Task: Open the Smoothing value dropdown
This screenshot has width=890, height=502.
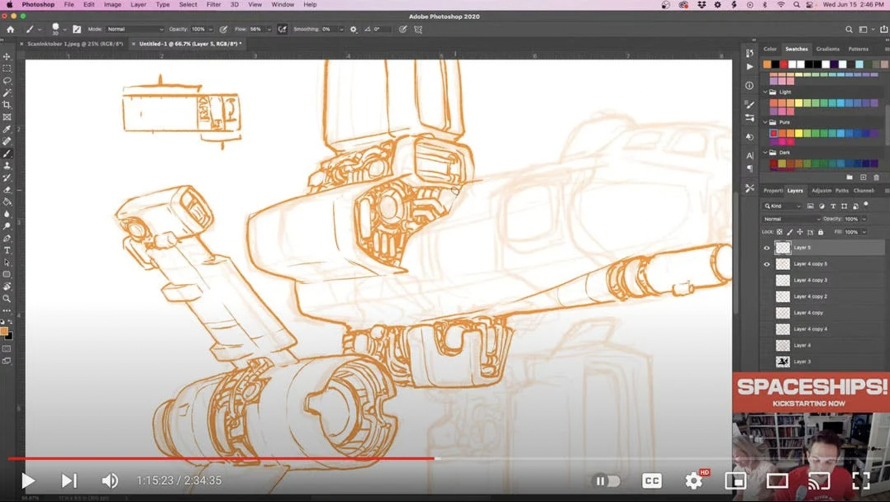Action: point(341,29)
